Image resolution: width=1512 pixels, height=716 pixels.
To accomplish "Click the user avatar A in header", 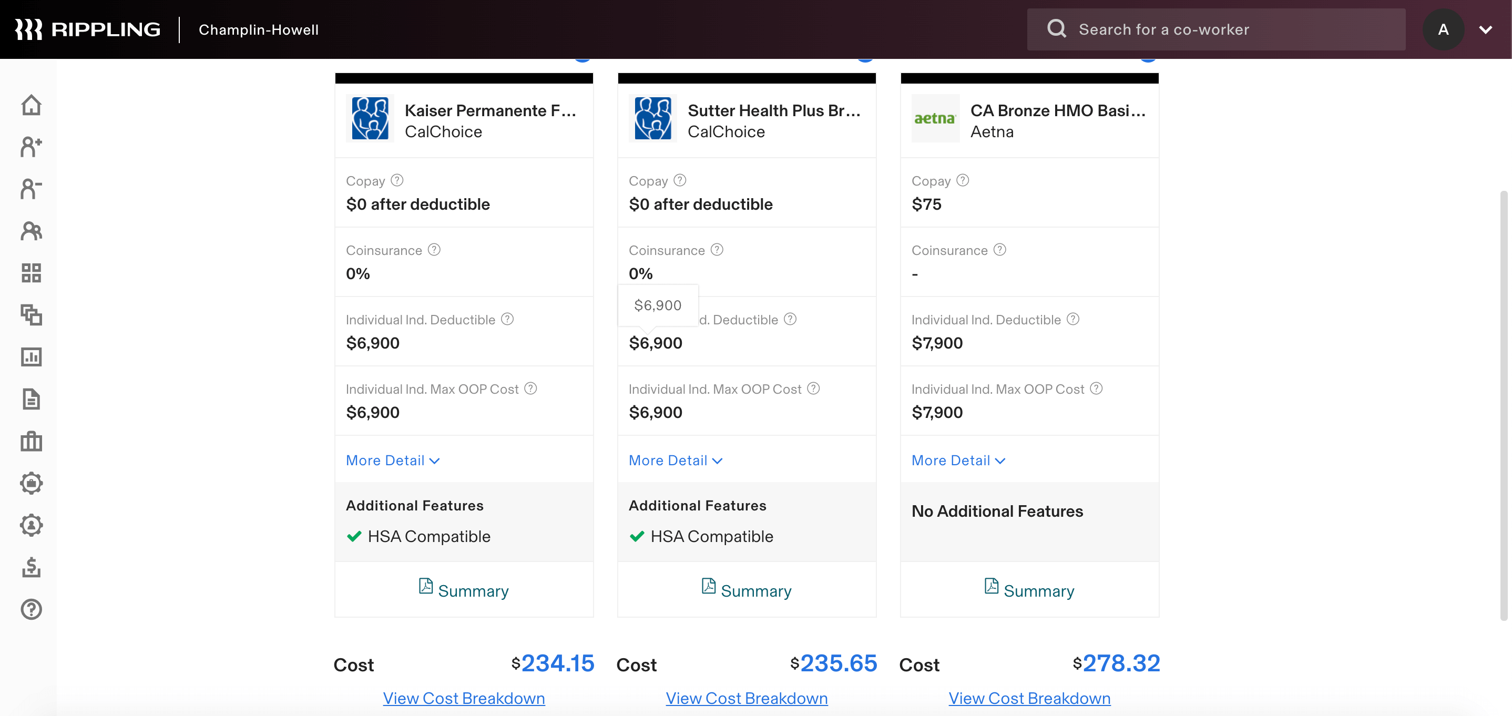I will (1443, 29).
